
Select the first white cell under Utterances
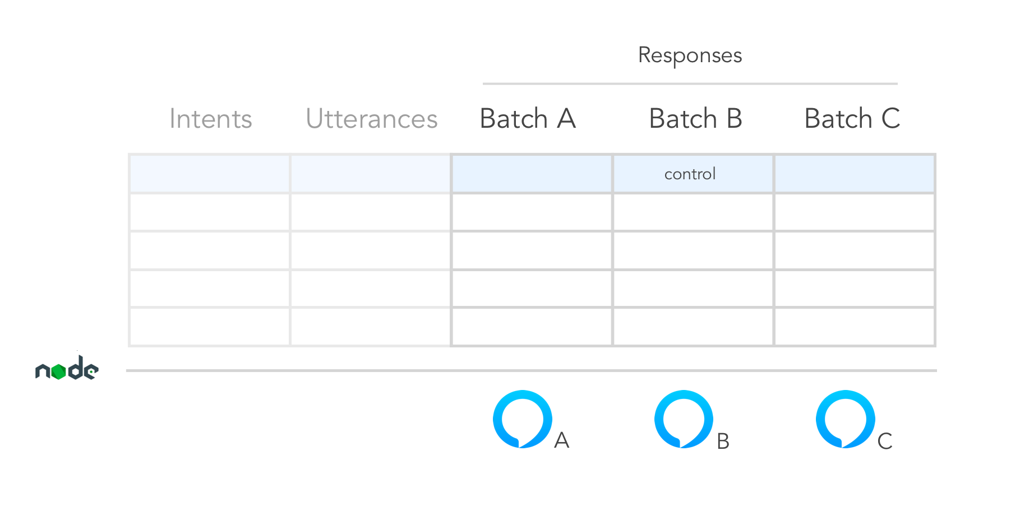[x=371, y=212]
